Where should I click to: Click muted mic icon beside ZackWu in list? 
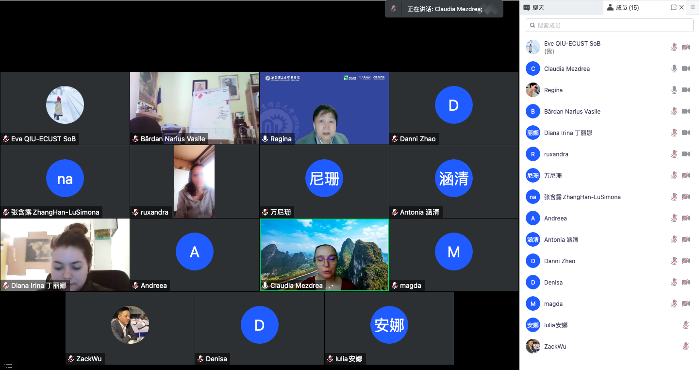[686, 347]
